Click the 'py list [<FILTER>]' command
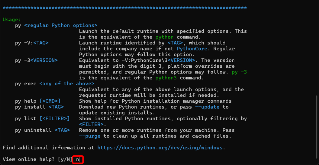Image resolution: width=319 pixels, height=165 pixels. pyautogui.click(x=42, y=118)
